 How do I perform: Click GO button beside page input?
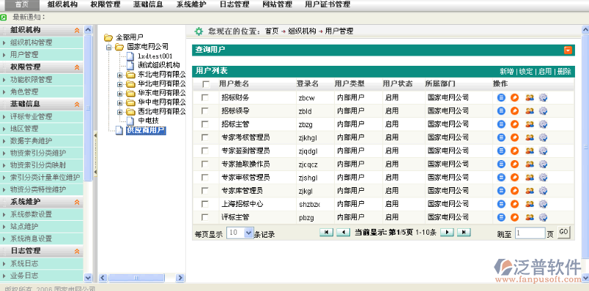point(563,232)
